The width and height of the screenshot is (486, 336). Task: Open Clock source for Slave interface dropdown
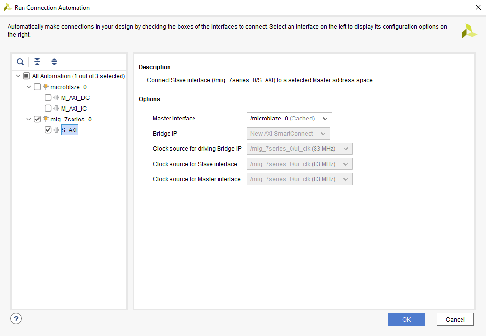pyautogui.click(x=299, y=164)
